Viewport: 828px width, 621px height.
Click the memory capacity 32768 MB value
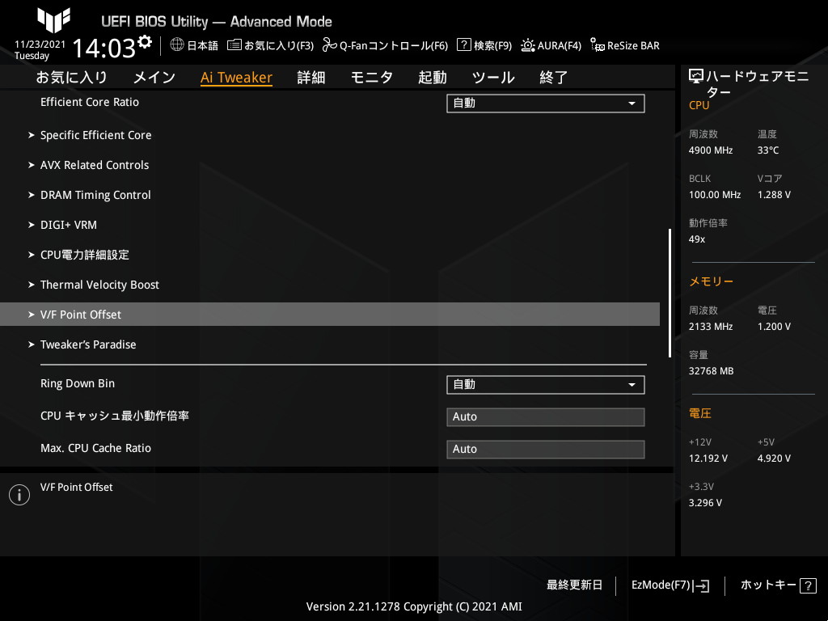(x=711, y=371)
